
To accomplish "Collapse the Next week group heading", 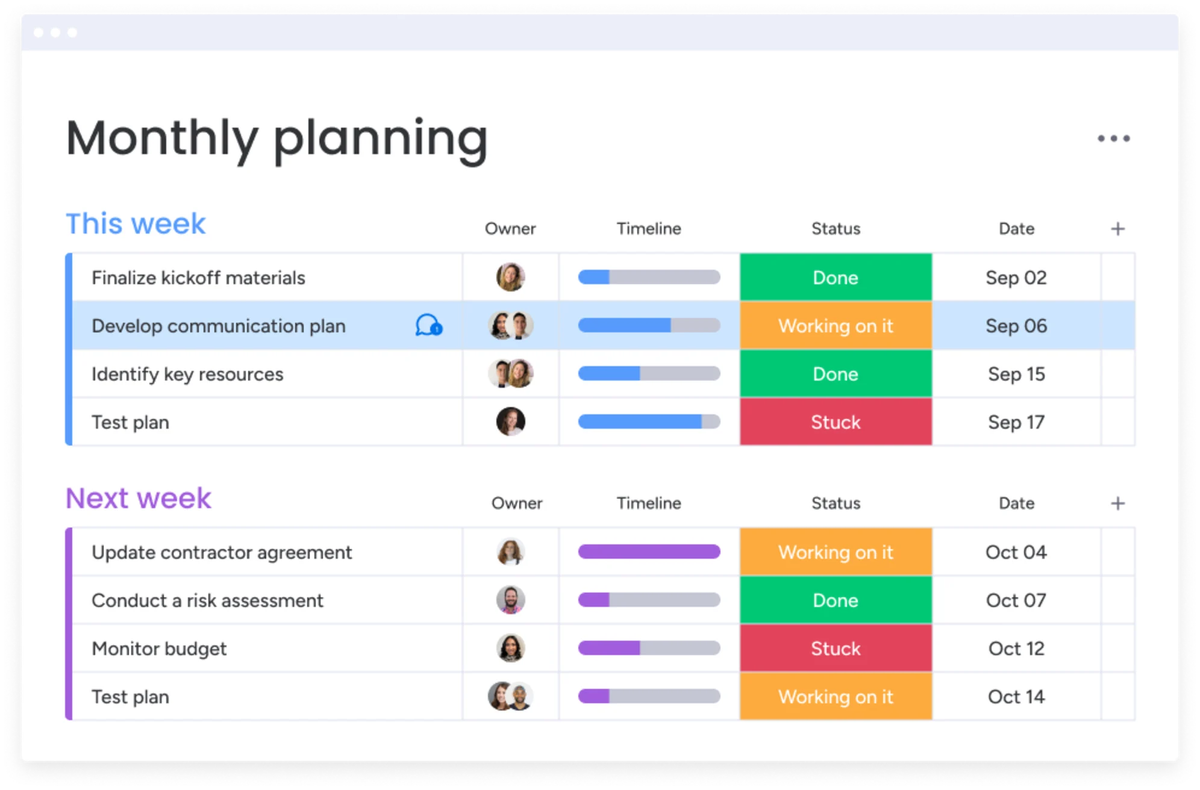I will [x=138, y=498].
